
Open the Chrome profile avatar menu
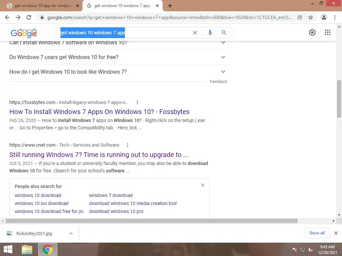324,17
